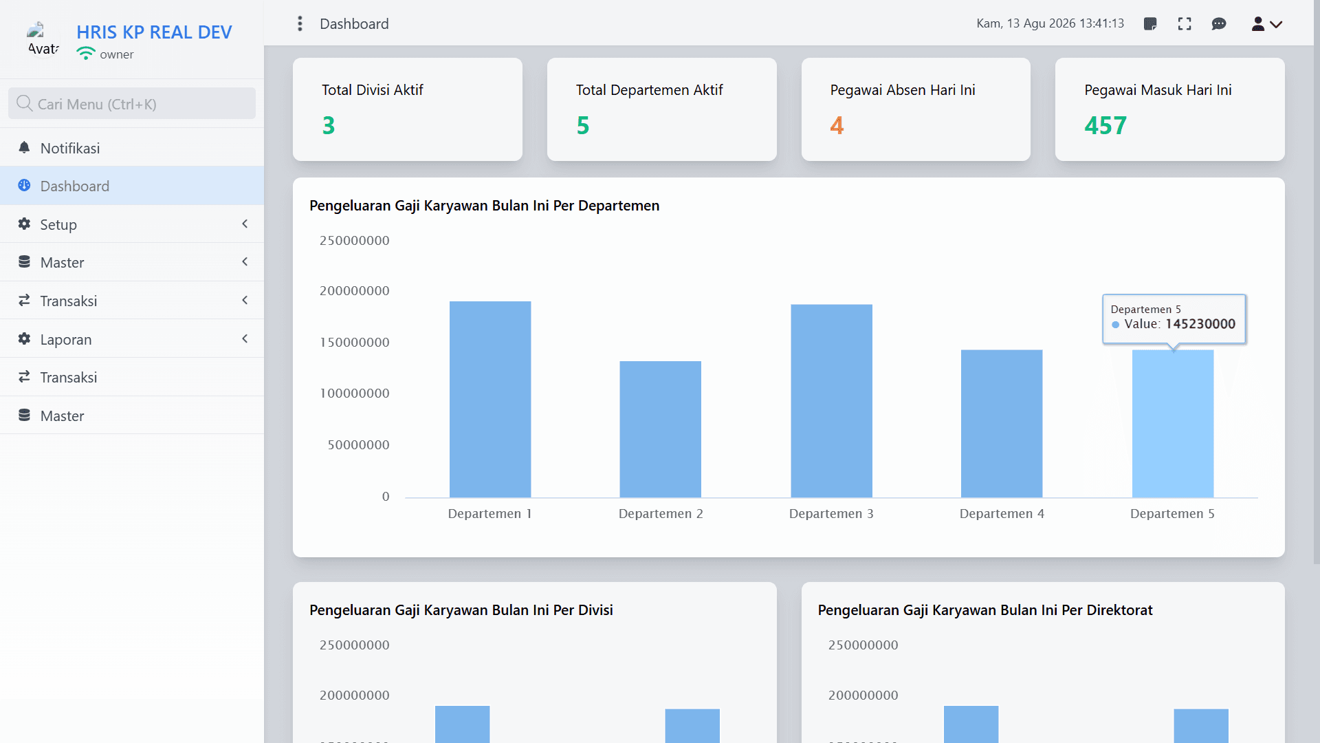This screenshot has height=743, width=1320.
Task: Click the 150000000 y-axis label, Per Departemen chart
Action: click(x=354, y=343)
